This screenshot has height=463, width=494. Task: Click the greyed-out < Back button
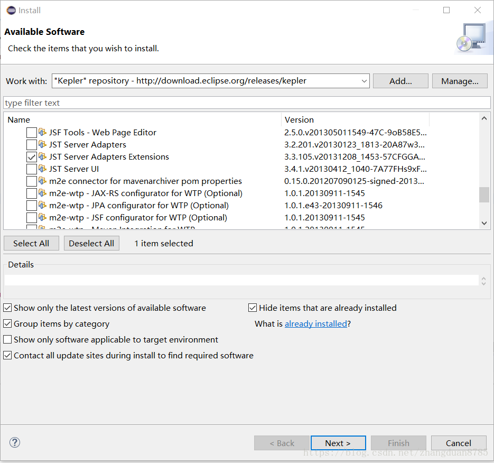[282, 443]
